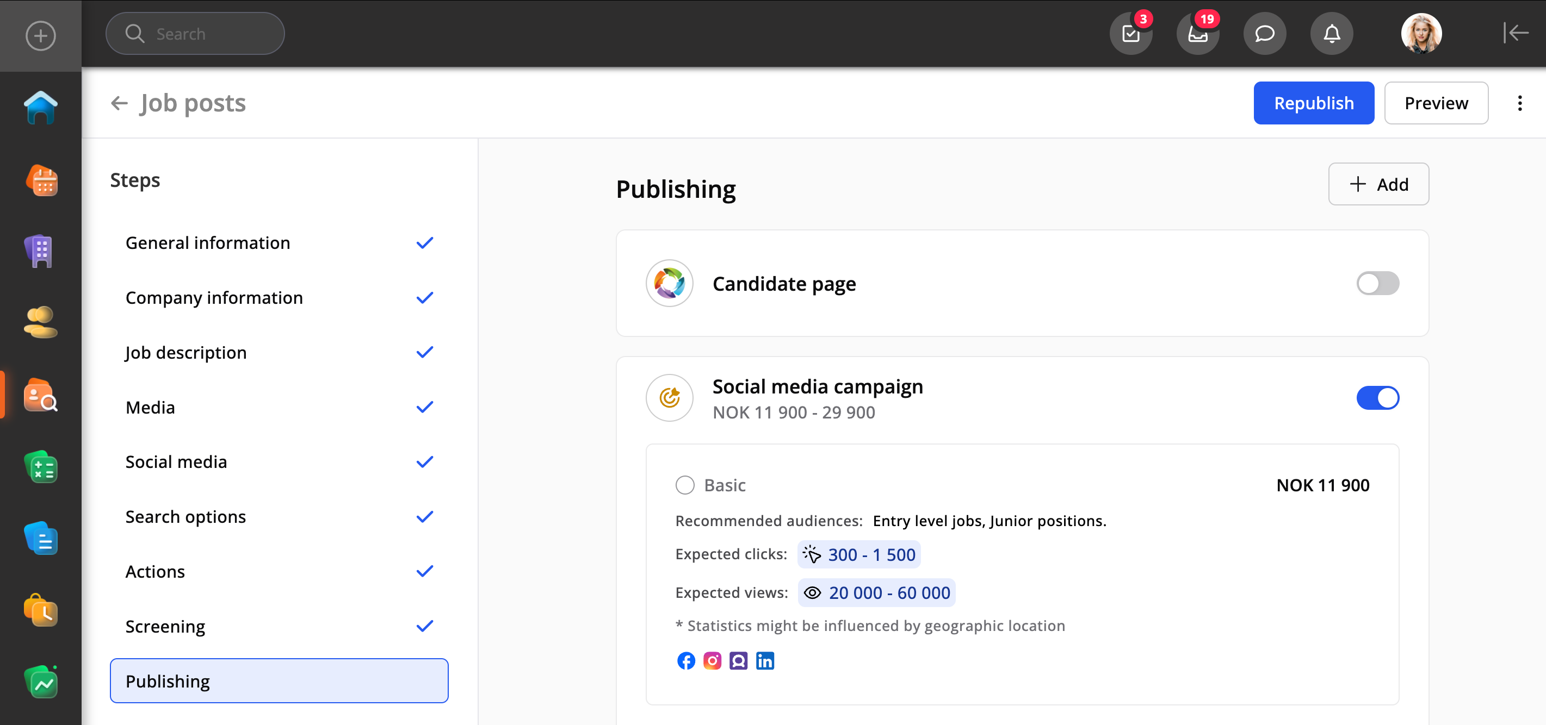The image size is (1546, 725).
Task: Click the Republish button
Action: click(1313, 103)
